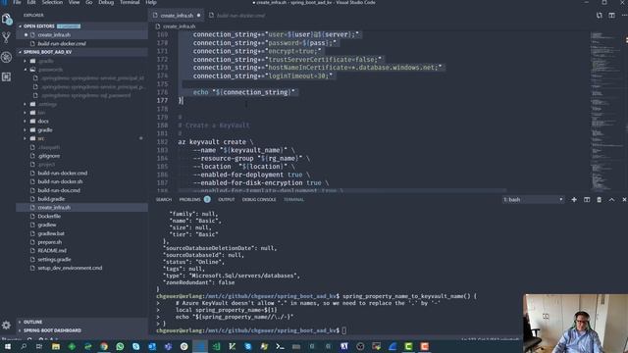Open the Selection menu
The height and width of the screenshot is (353, 628).
tap(52, 2)
